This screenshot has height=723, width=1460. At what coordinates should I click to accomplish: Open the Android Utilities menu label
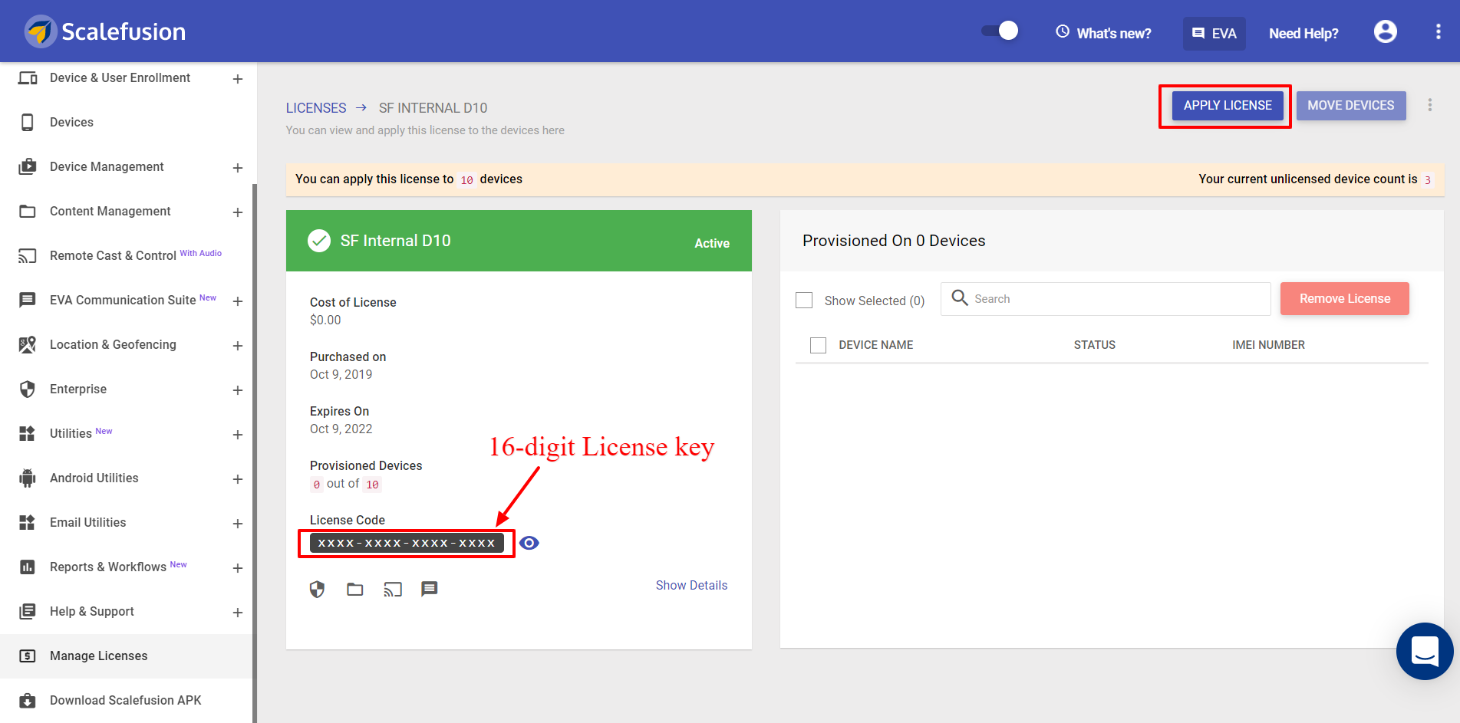click(x=94, y=478)
